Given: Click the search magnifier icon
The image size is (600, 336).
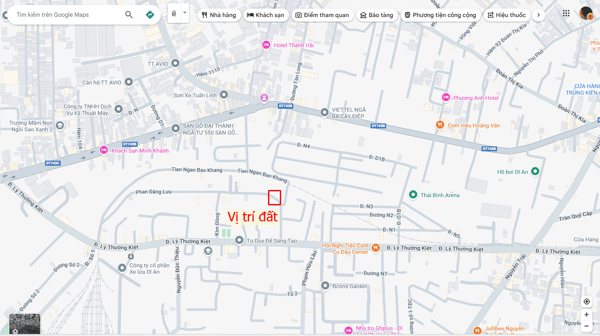Looking at the screenshot, I should coord(129,14).
